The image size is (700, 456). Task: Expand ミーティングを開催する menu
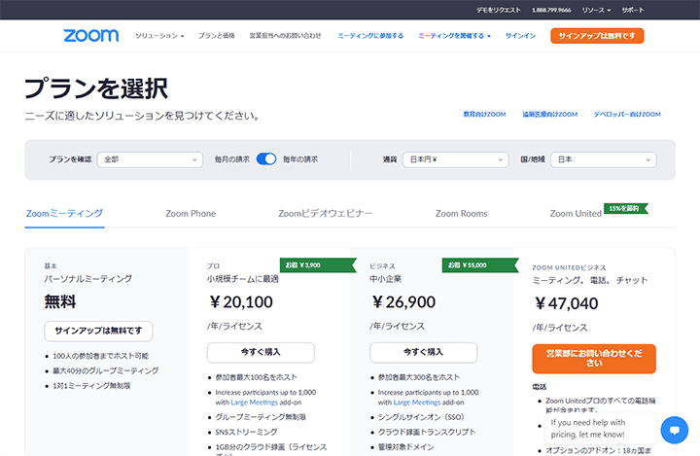(454, 36)
